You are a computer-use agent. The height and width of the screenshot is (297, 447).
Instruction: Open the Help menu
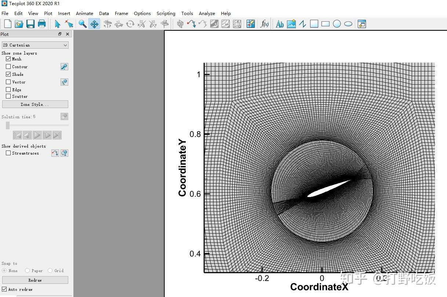pyautogui.click(x=226, y=13)
